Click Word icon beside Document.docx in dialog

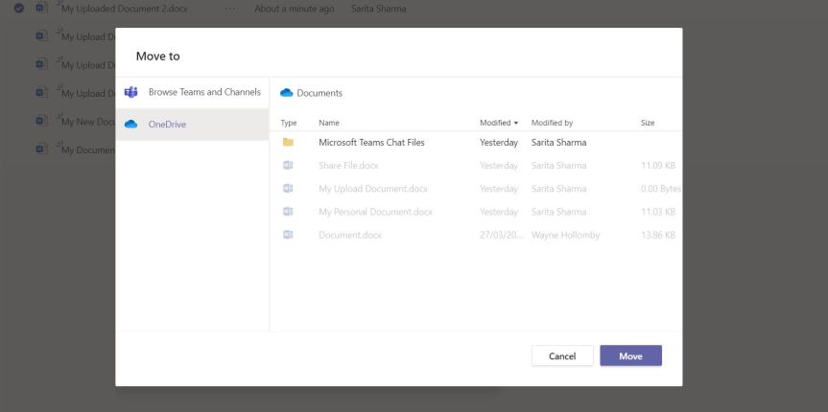click(287, 235)
